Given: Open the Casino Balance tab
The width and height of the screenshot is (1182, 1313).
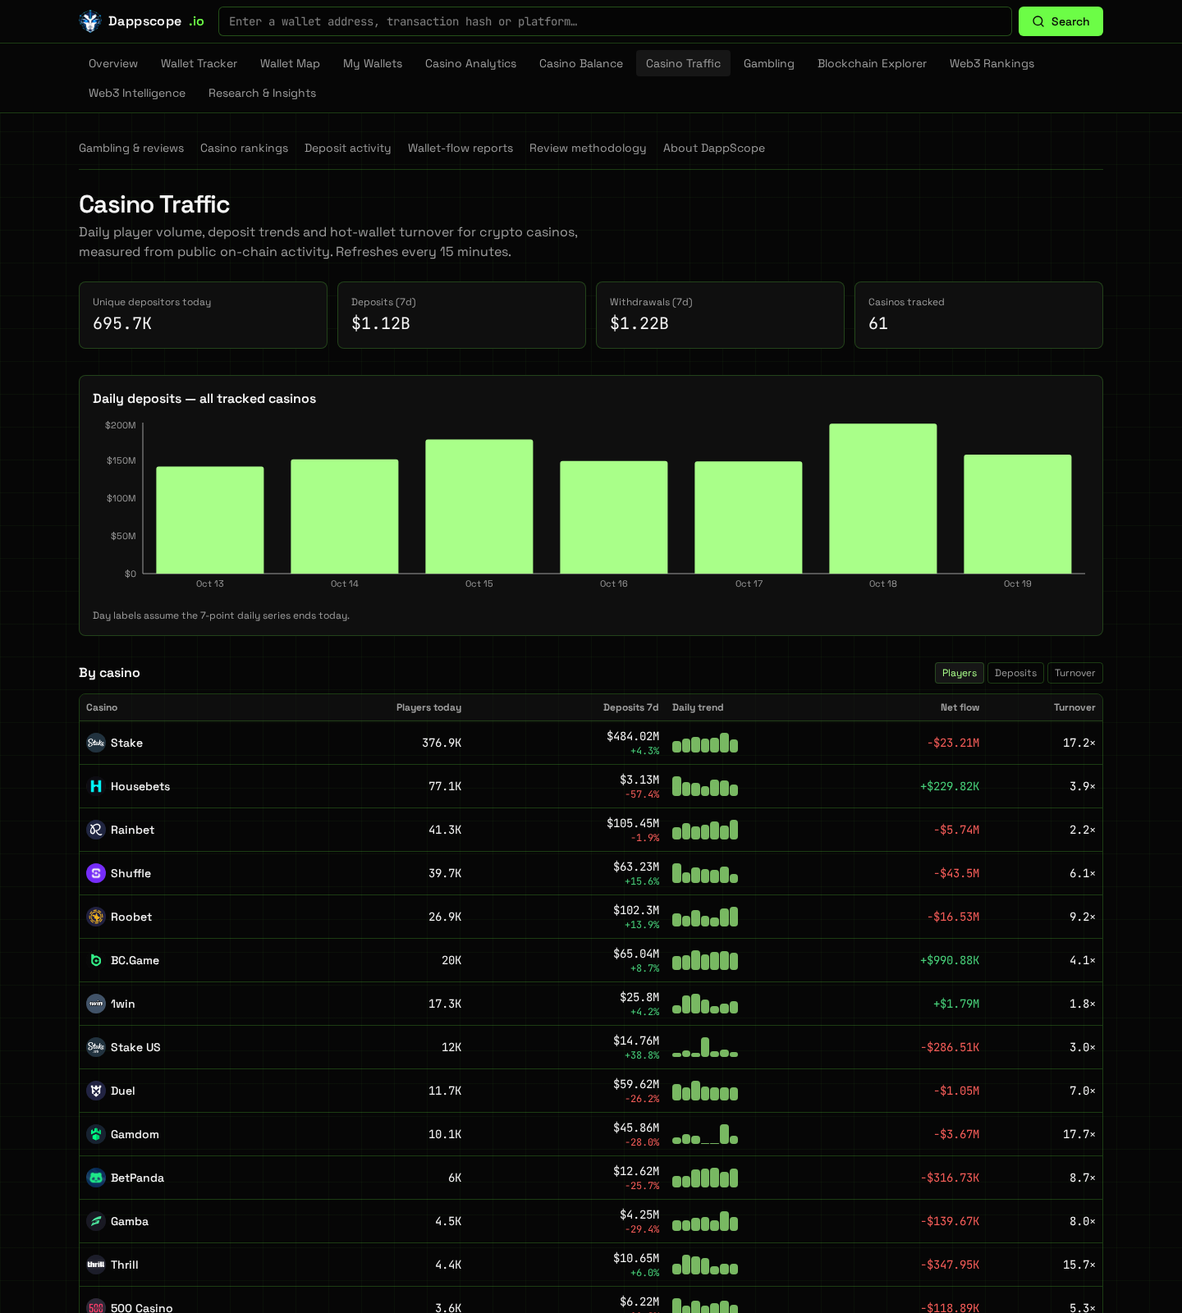Looking at the screenshot, I should (x=581, y=63).
